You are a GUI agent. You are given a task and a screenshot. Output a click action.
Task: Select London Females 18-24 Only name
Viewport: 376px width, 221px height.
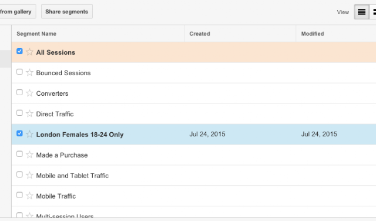click(80, 135)
